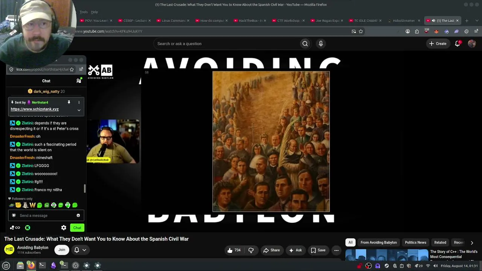Click the Kick chat scrollbar
This screenshot has height=271, width=482.
coord(85,188)
